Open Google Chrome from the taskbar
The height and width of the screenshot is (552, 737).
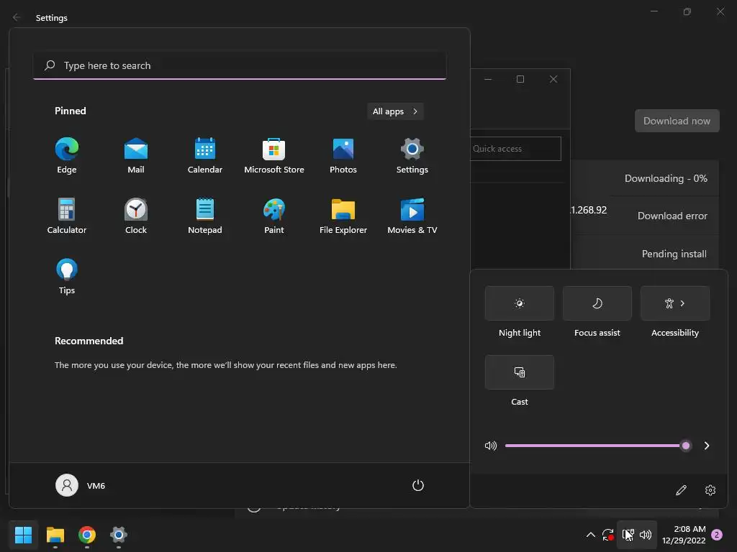click(x=87, y=535)
